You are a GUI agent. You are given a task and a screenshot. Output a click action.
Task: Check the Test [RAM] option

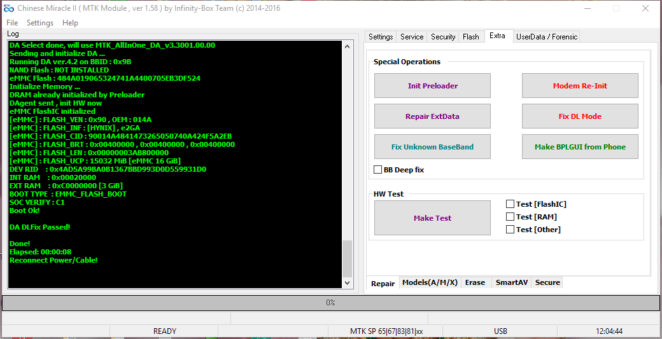510,217
